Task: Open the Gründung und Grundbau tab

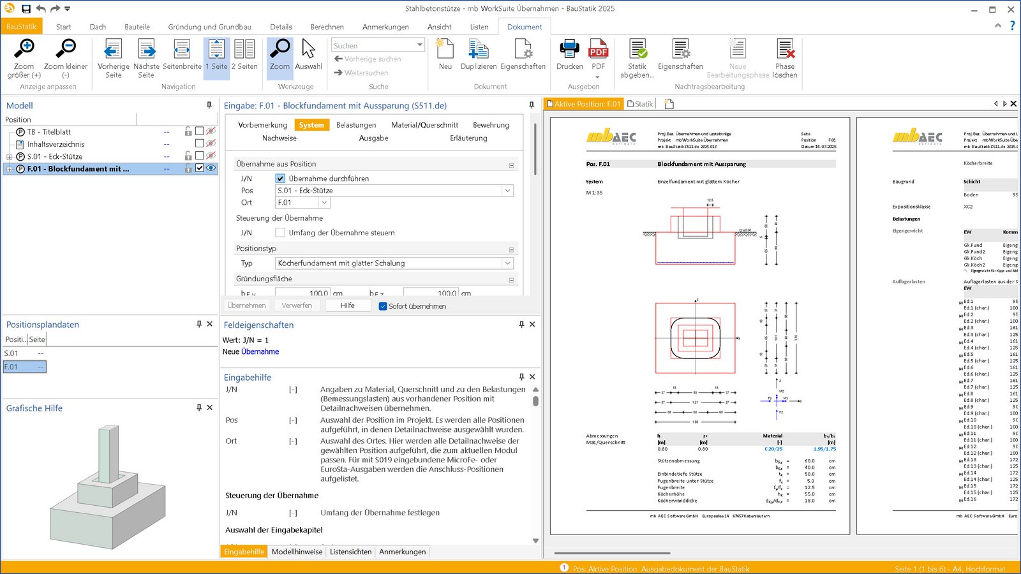Action: pyautogui.click(x=210, y=27)
